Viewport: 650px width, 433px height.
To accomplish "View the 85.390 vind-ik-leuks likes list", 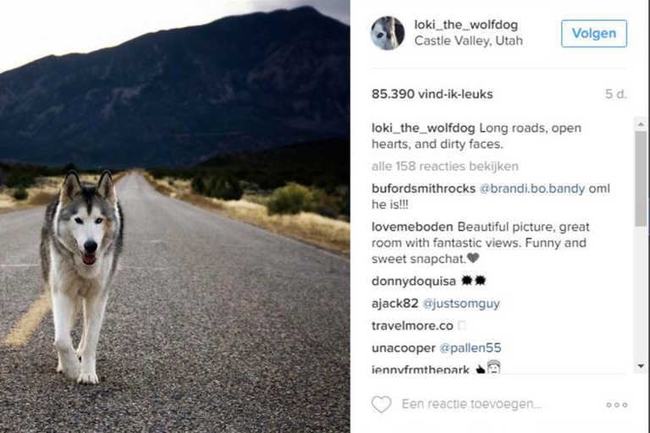I will [432, 94].
